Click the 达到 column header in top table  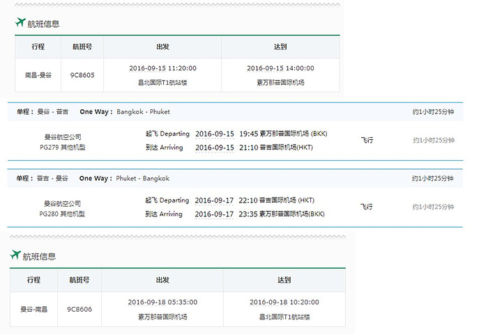pos(280,47)
